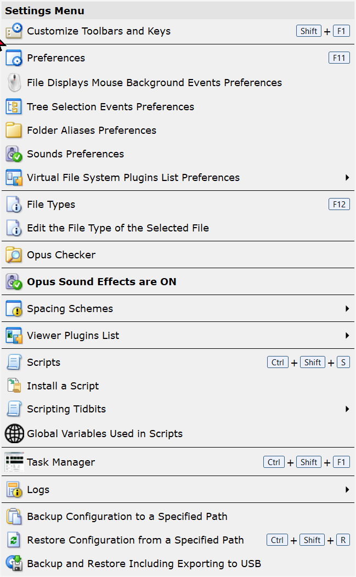Expand Virtual File System Plugins List submenu arrow
Viewport: 356px width, 577px height.
347,177
